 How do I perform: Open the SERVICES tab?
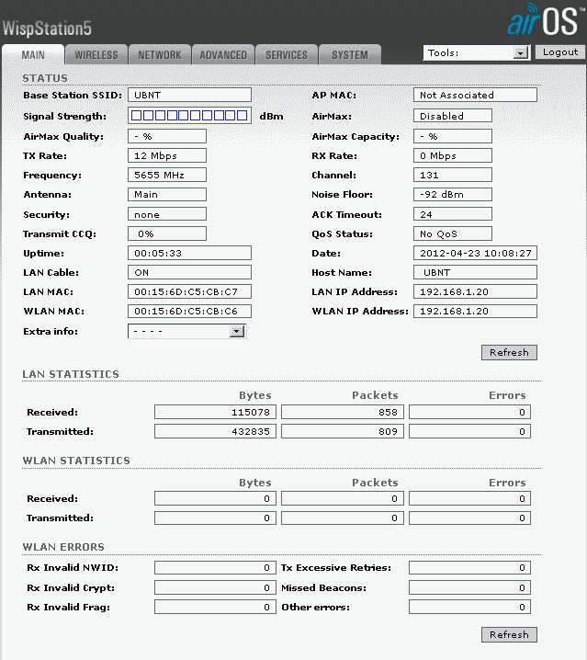point(287,55)
